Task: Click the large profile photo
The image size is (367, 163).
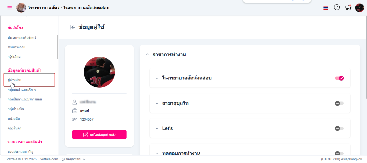Action: pos(99,72)
